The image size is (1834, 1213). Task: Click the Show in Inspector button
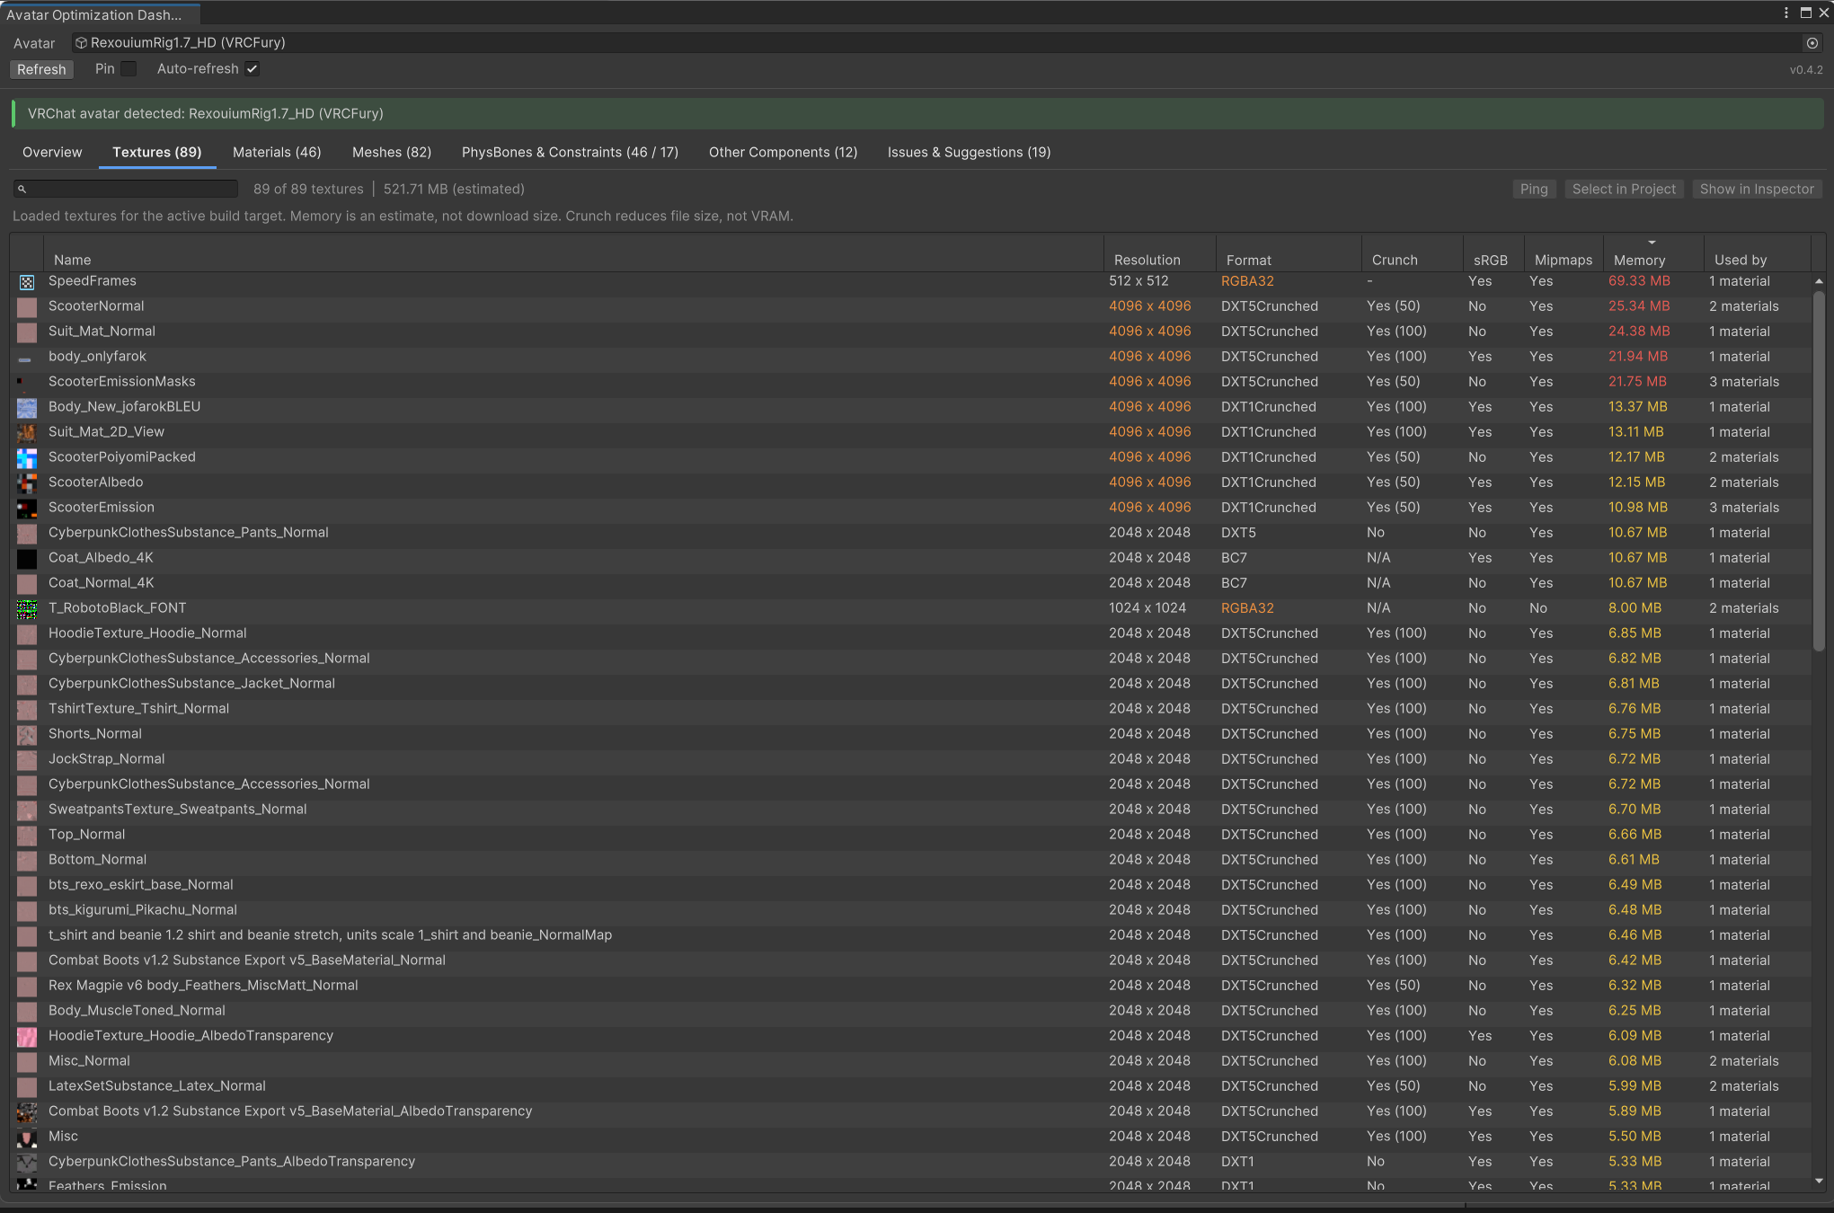pos(1757,189)
